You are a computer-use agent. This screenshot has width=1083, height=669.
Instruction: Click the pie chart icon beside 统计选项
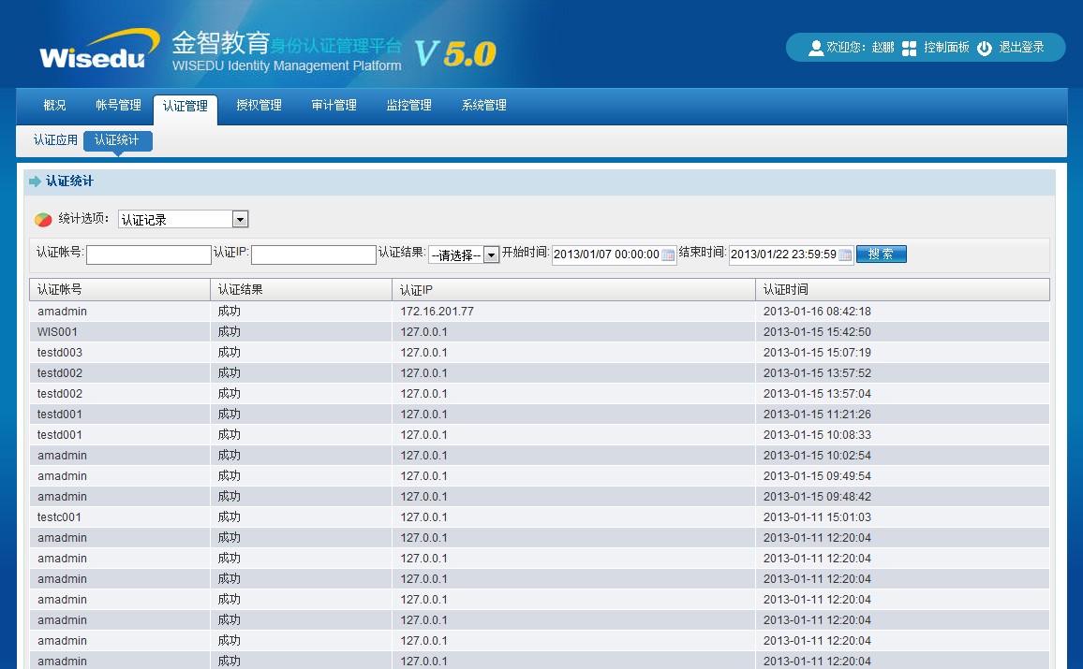click(x=44, y=220)
